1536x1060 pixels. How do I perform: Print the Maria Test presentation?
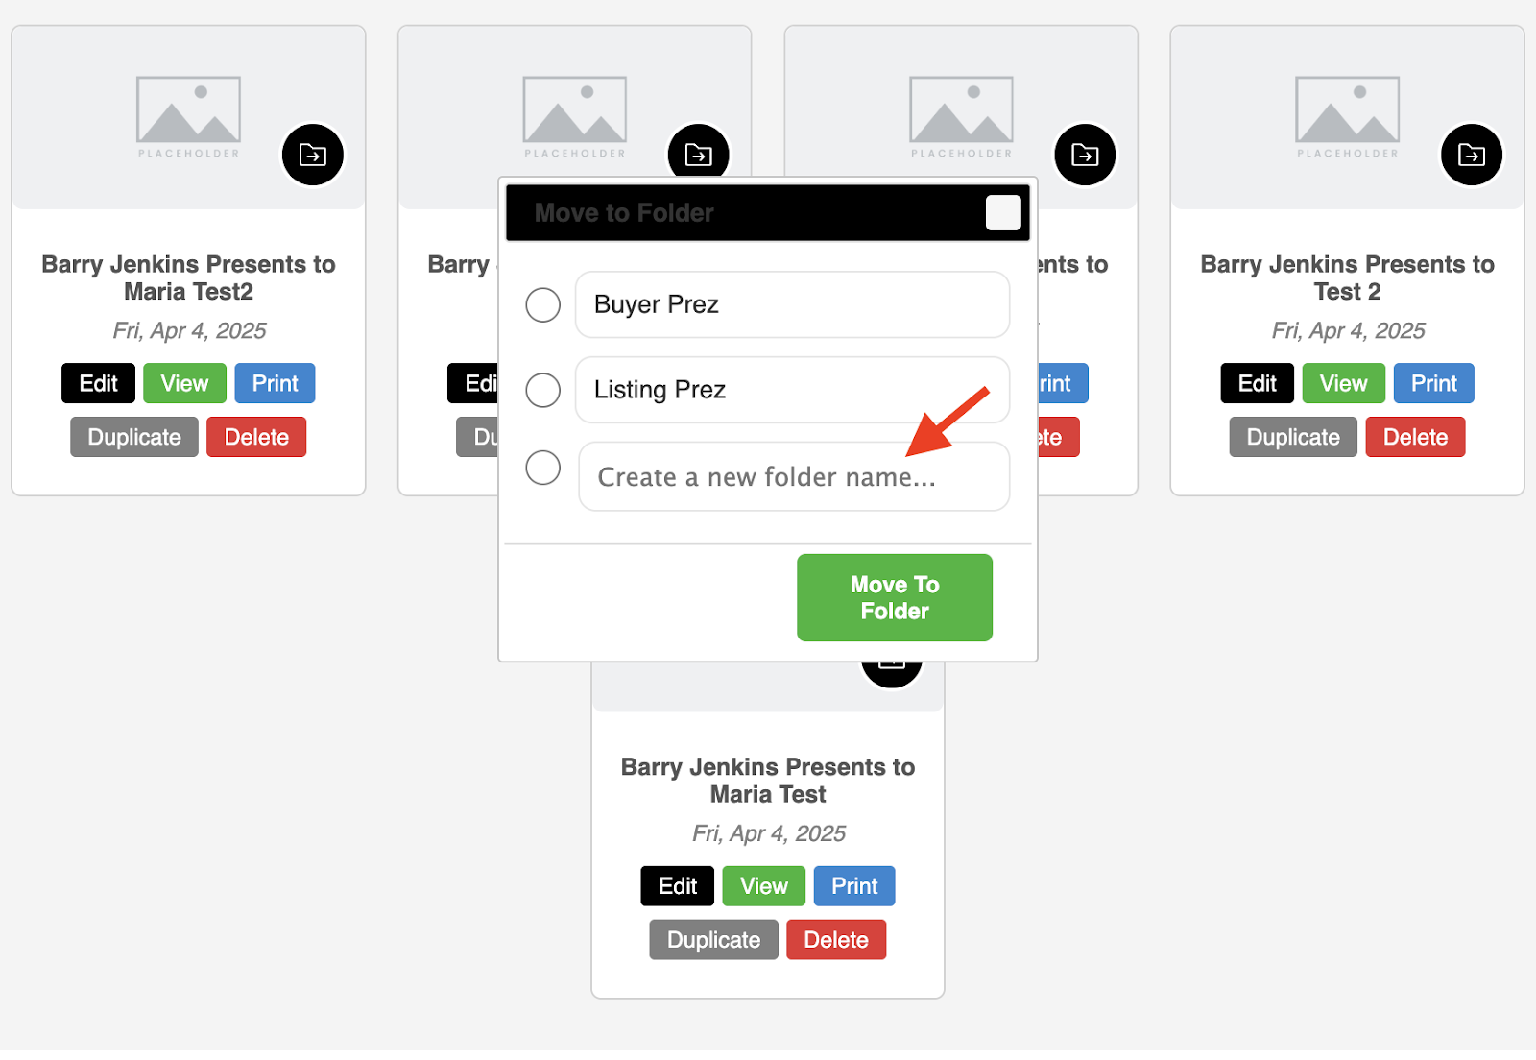(x=854, y=886)
